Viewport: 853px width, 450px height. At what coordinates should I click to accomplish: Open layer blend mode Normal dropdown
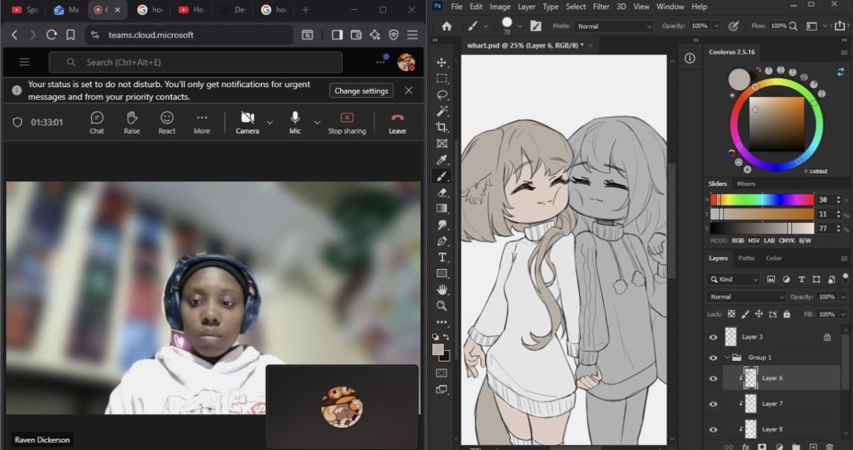745,297
